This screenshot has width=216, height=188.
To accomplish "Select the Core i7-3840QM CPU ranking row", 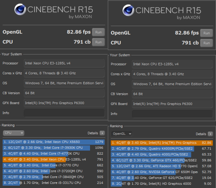I will pos(54,177).
